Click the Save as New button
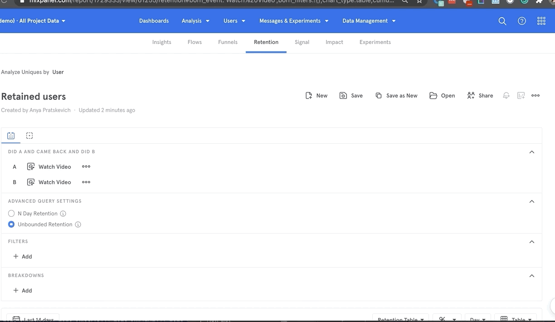This screenshot has width=555, height=322. point(396,96)
